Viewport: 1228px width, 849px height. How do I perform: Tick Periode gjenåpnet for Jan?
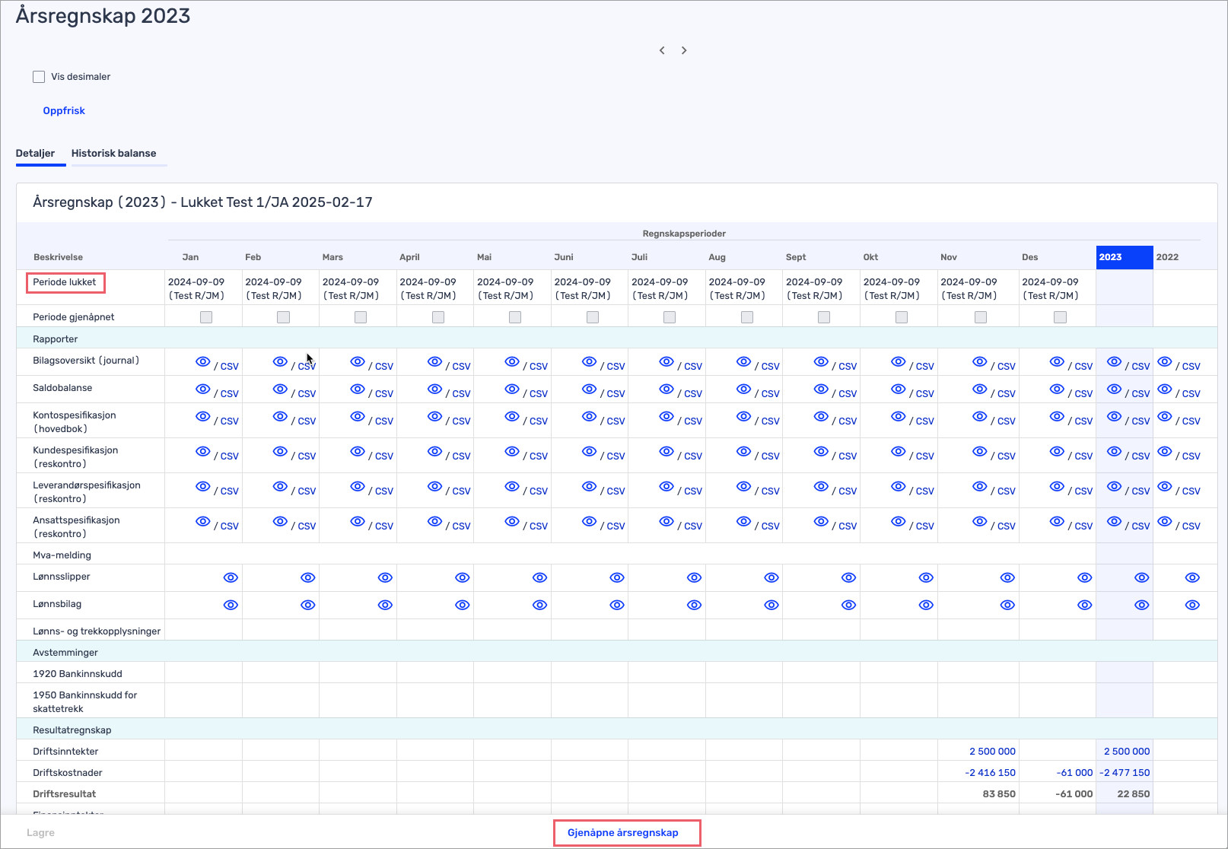[x=206, y=317]
